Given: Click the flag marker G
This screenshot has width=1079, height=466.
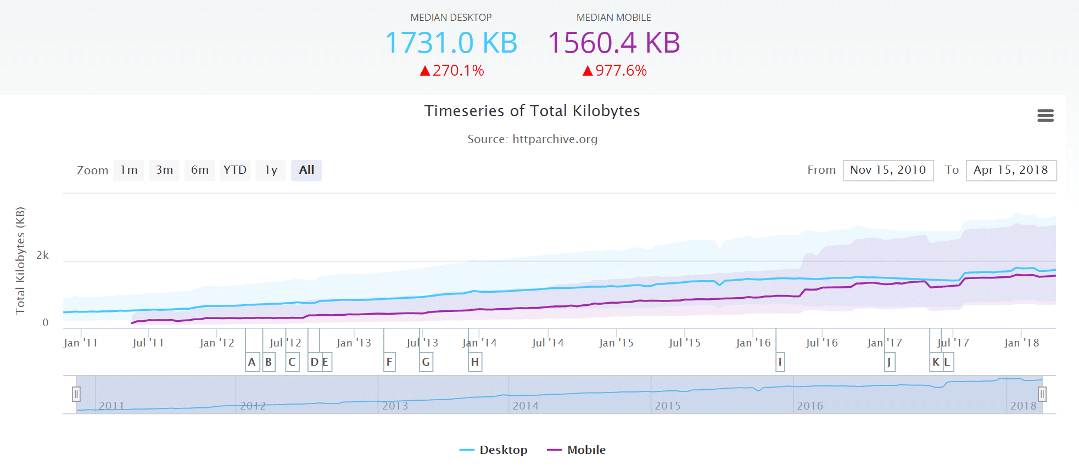Looking at the screenshot, I should 426,362.
